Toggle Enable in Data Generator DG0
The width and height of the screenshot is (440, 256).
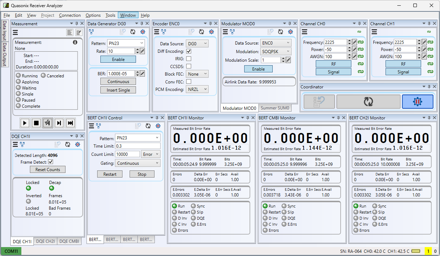(118, 59)
